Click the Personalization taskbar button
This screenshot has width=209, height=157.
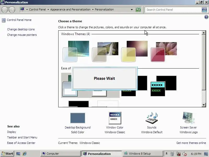click(102, 154)
